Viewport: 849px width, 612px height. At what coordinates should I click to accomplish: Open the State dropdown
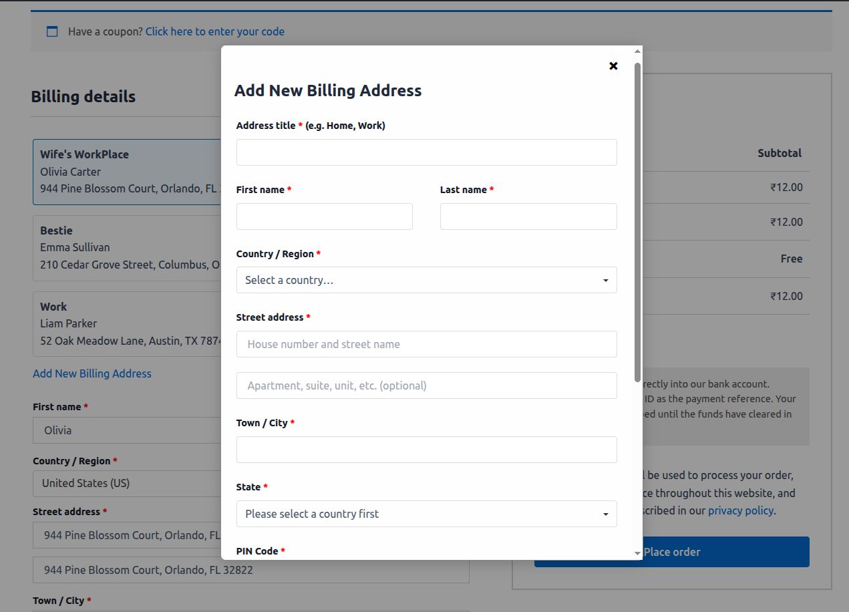click(x=426, y=514)
